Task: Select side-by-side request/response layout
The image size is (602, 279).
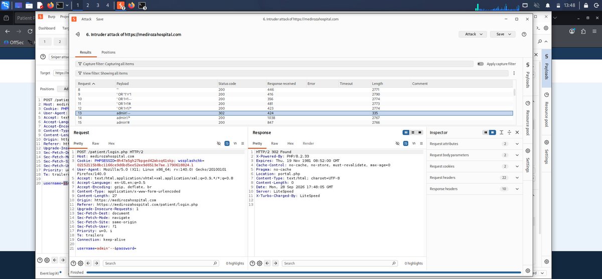Action: pyautogui.click(x=406, y=132)
